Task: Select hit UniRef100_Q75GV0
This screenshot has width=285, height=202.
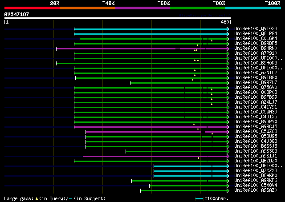Action: pos(256,88)
